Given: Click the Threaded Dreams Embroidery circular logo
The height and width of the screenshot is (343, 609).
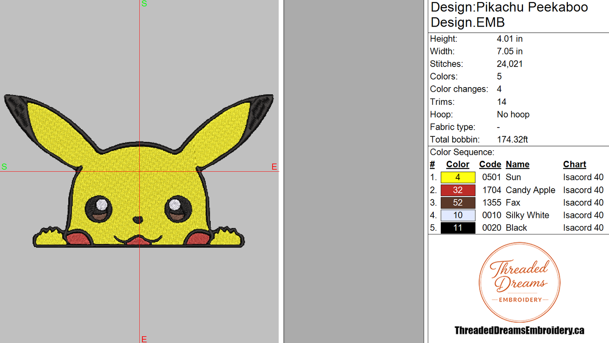Looking at the screenshot, I should (519, 282).
